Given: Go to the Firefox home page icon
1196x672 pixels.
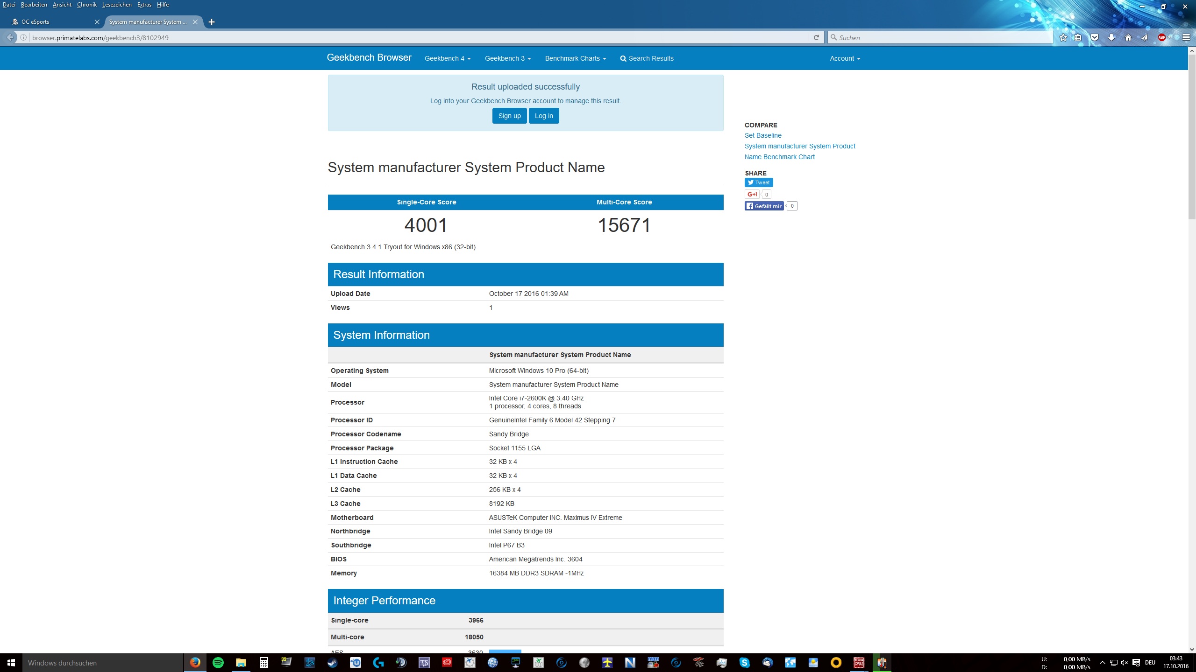Looking at the screenshot, I should tap(1128, 38).
